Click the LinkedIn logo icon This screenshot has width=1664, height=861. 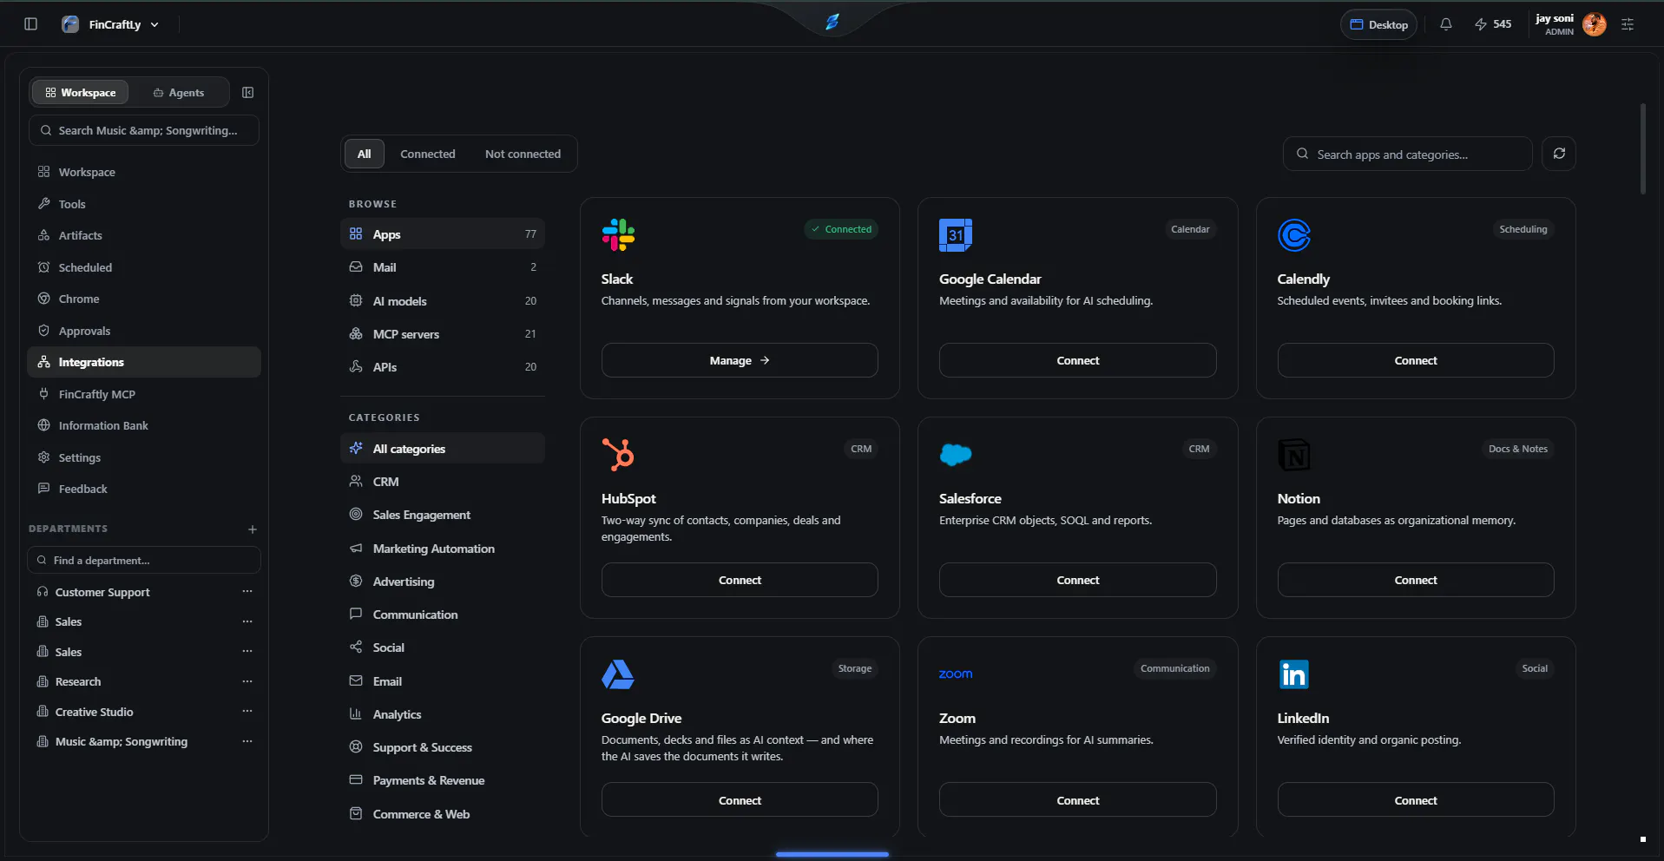coord(1294,674)
